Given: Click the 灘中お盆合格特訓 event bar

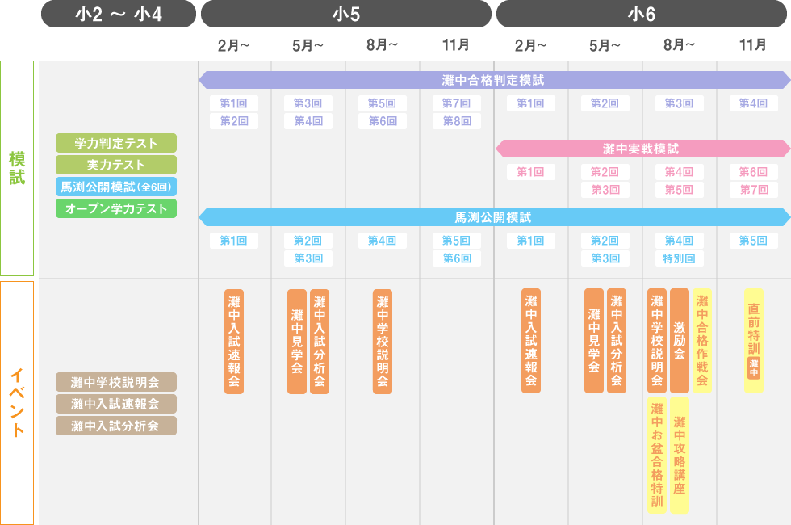Looking at the screenshot, I should point(657,452).
